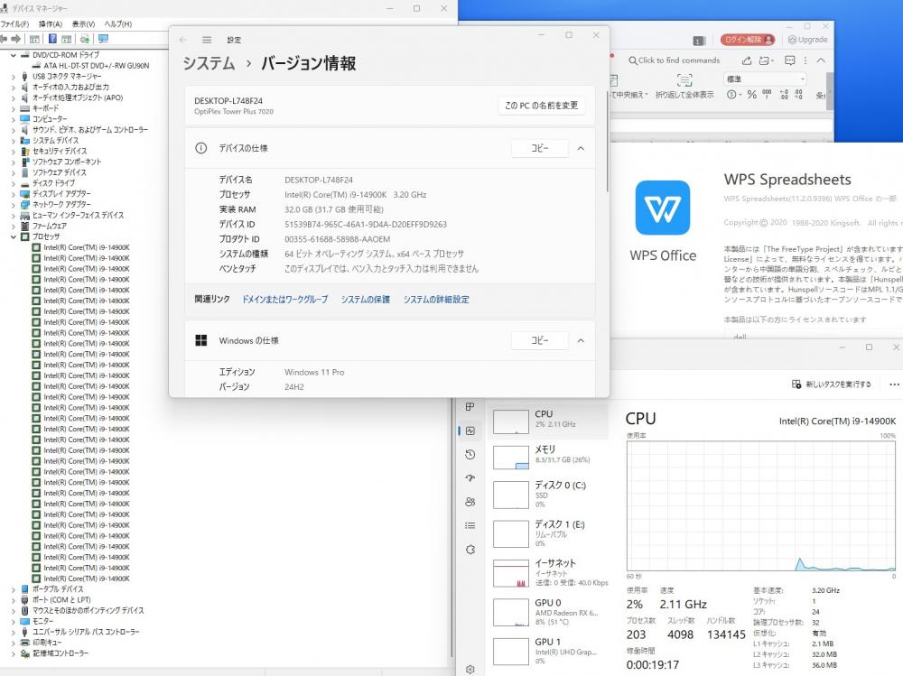The height and width of the screenshot is (676, 903).
Task: Open Task Manager settings gear icon
Action: 470,669
